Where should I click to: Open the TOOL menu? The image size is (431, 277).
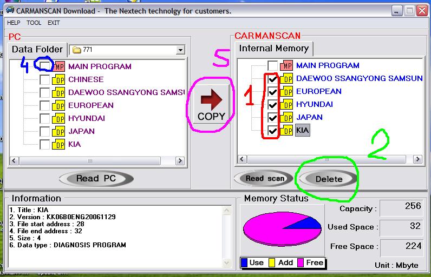tap(34, 23)
